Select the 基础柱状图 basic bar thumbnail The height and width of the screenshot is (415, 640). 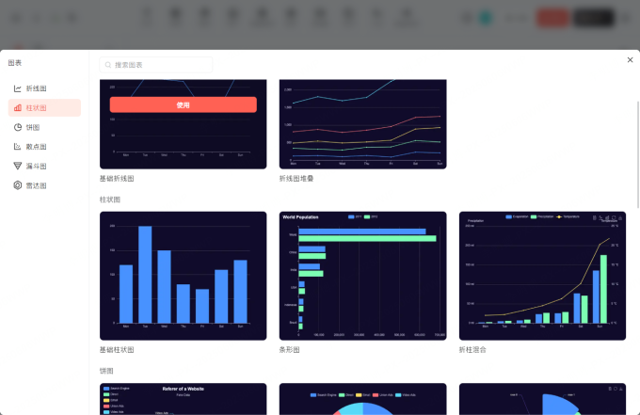[184, 276]
